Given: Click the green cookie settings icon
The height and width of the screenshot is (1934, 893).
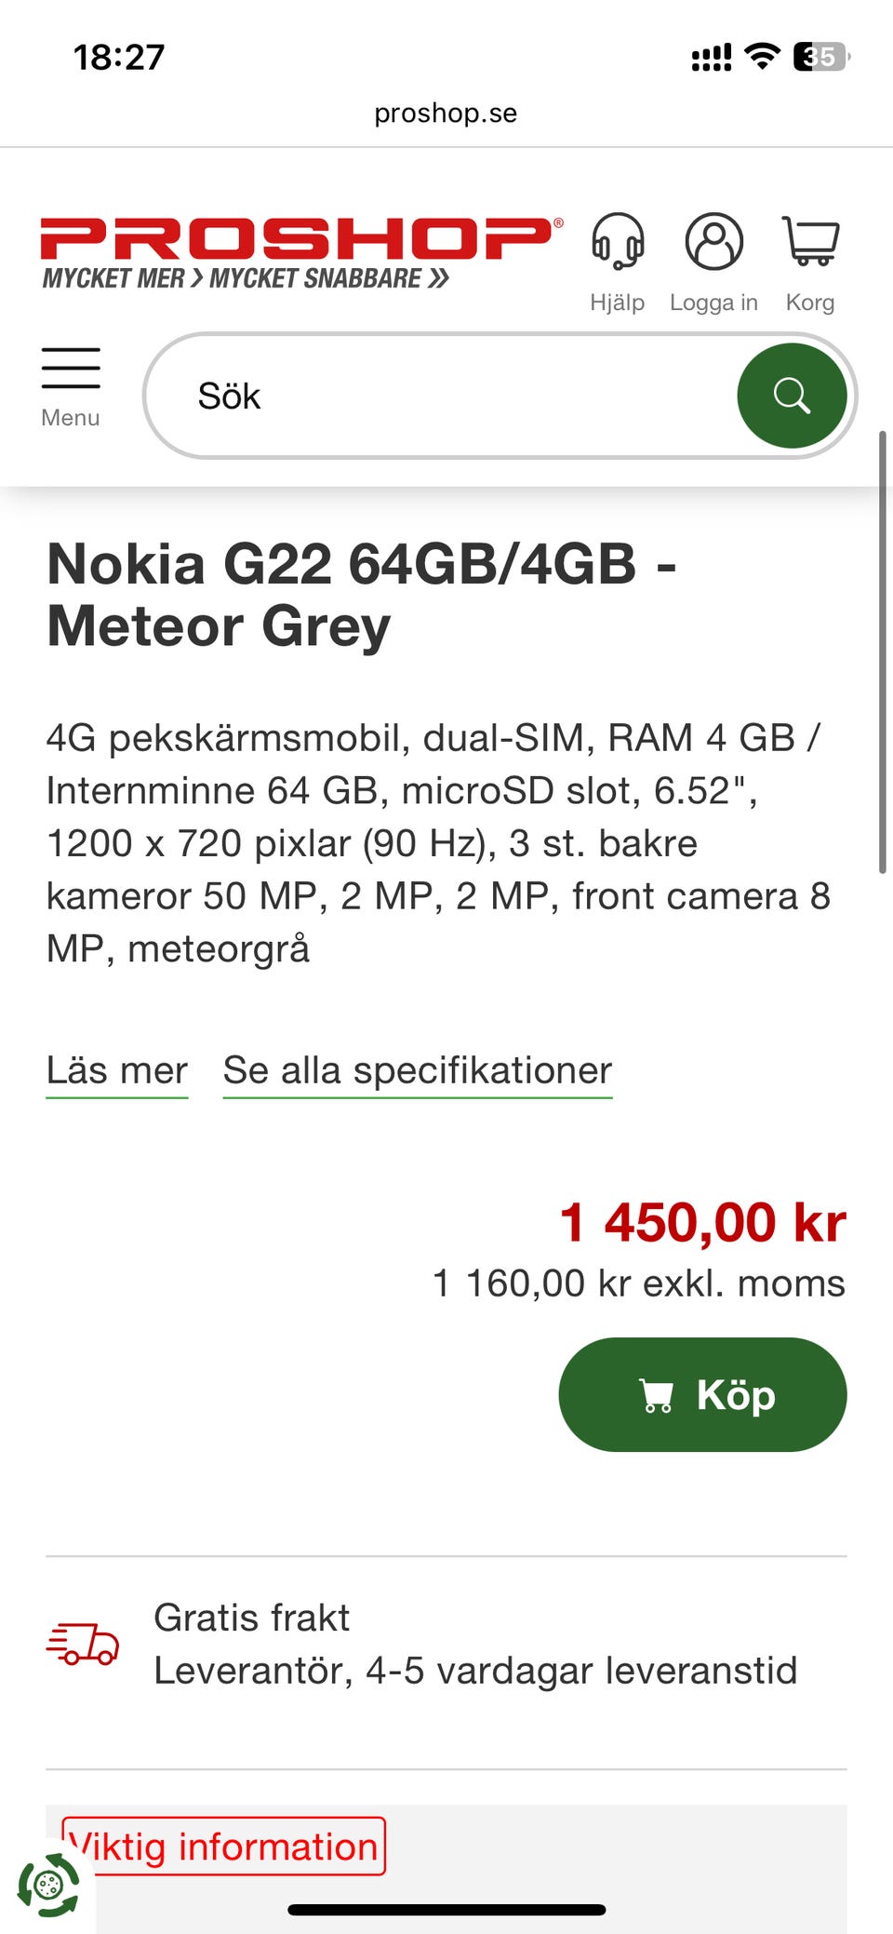Looking at the screenshot, I should pyautogui.click(x=48, y=1885).
